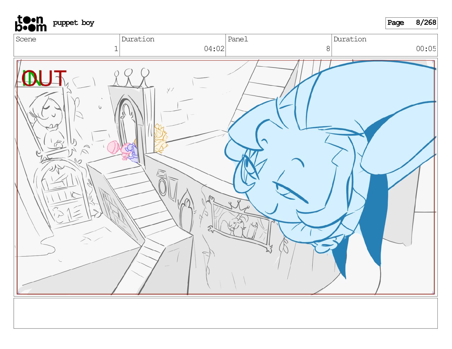This screenshot has height=349, width=452.
Task: Click the panel number value '8'
Action: (x=328, y=49)
